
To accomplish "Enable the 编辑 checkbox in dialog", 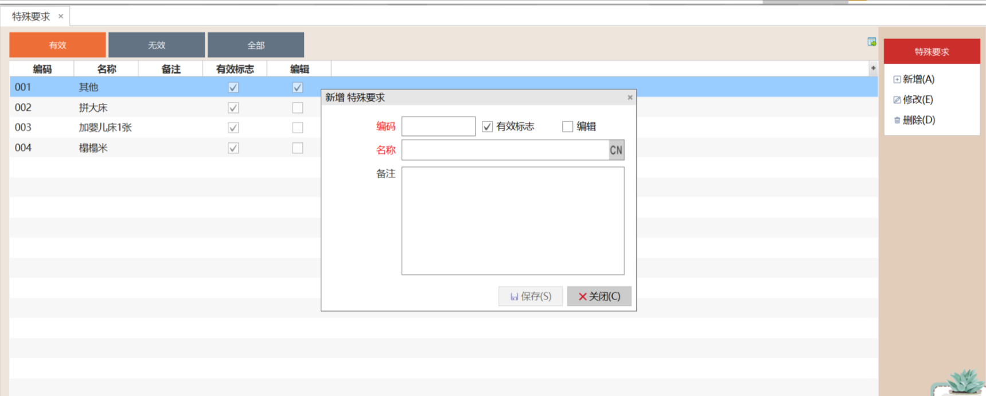I will 568,127.
